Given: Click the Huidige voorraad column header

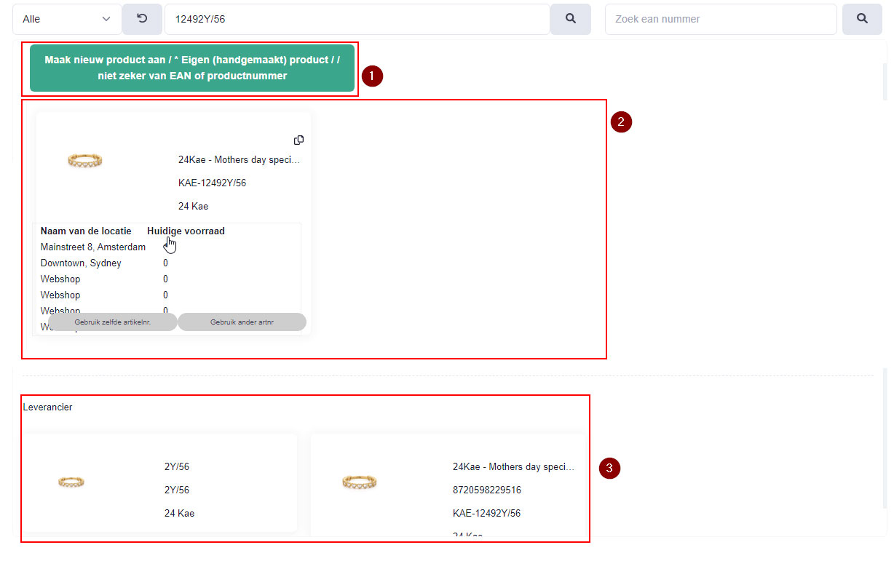Looking at the screenshot, I should (186, 231).
